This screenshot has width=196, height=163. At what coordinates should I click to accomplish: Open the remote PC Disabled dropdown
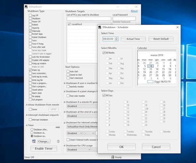[x=82, y=106]
